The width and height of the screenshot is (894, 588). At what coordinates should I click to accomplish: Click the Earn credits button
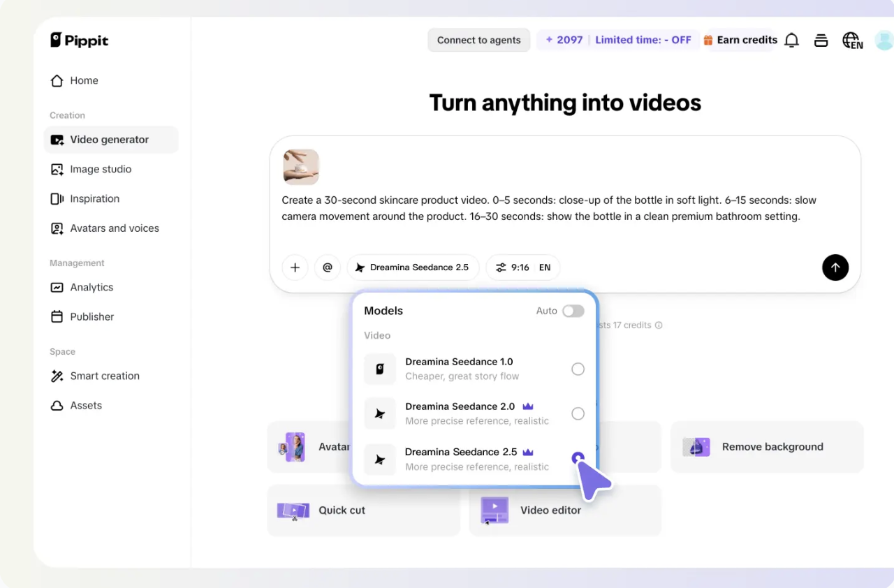(x=740, y=40)
